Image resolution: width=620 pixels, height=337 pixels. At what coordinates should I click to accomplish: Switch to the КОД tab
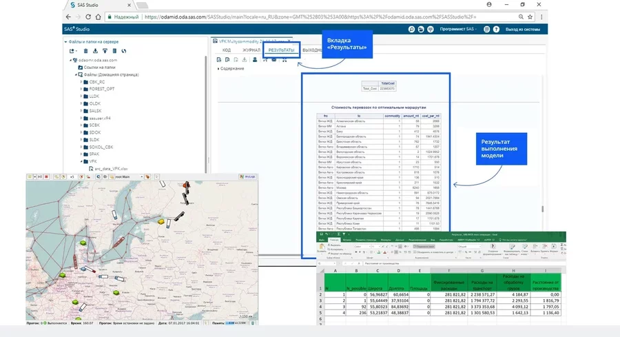227,50
